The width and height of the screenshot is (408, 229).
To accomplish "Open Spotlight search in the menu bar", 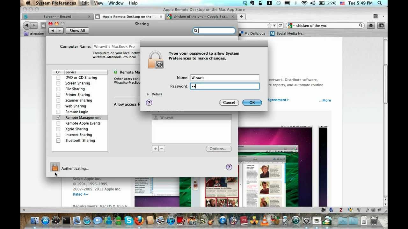I will click(380, 3).
